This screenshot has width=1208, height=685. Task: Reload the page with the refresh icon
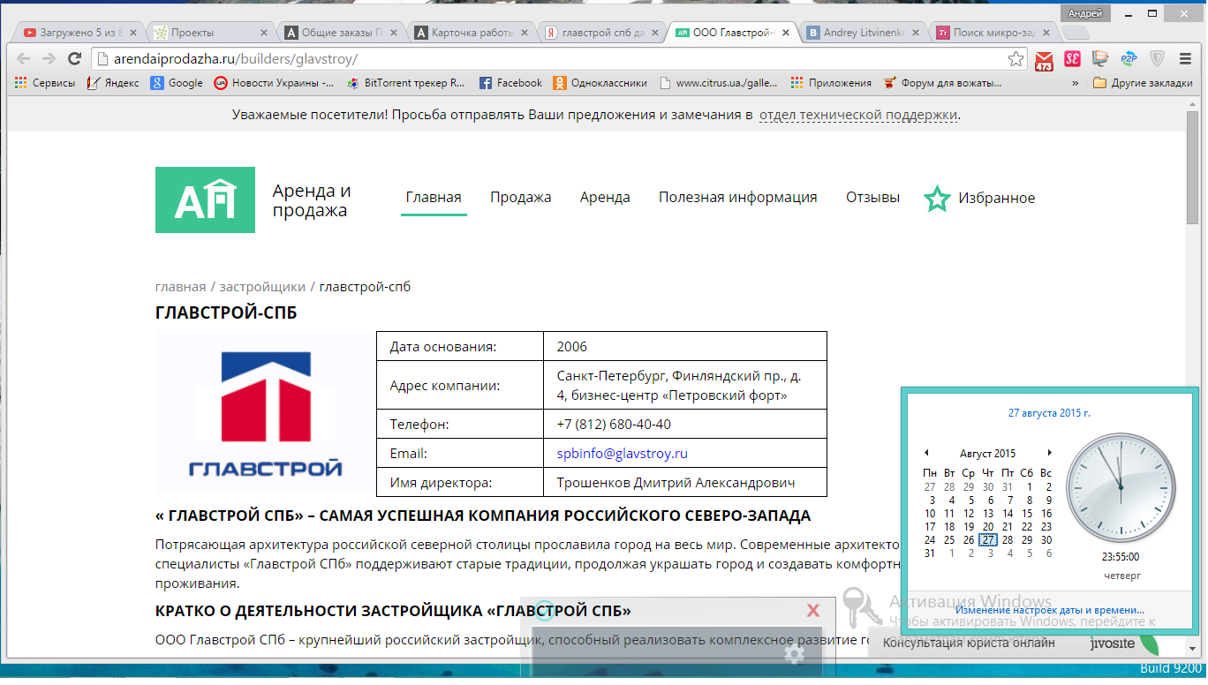[x=74, y=59]
